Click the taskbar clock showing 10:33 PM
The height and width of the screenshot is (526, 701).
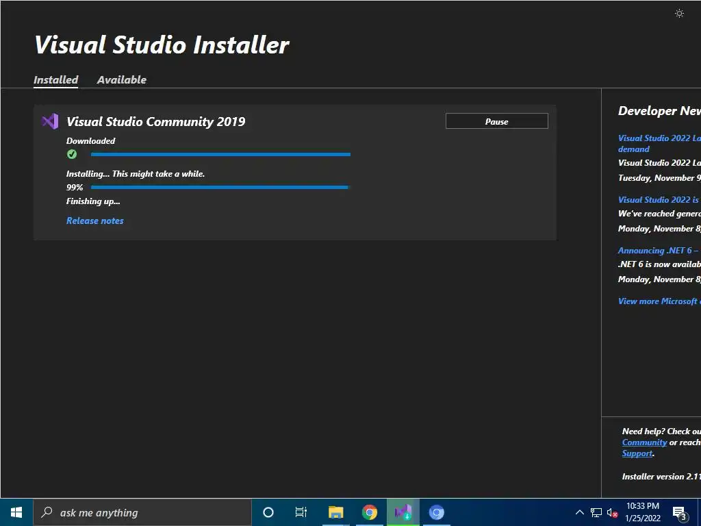[643, 512]
